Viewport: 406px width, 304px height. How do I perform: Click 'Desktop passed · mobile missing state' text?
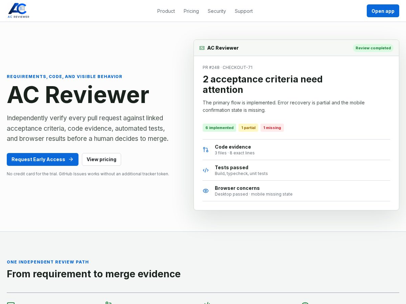[254, 194]
